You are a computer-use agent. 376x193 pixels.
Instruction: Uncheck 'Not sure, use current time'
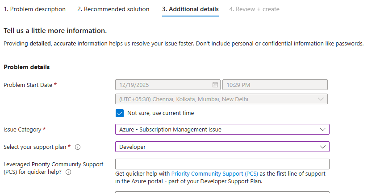[120, 113]
